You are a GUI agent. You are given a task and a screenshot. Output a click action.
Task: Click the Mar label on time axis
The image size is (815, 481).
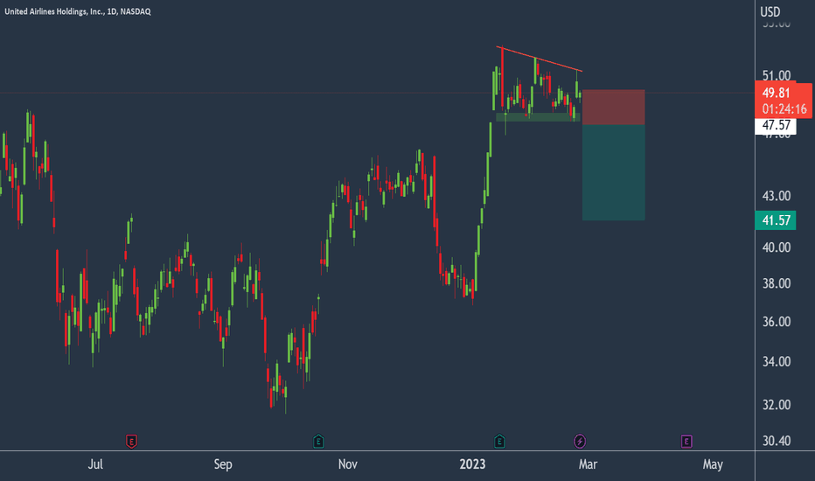tap(588, 464)
